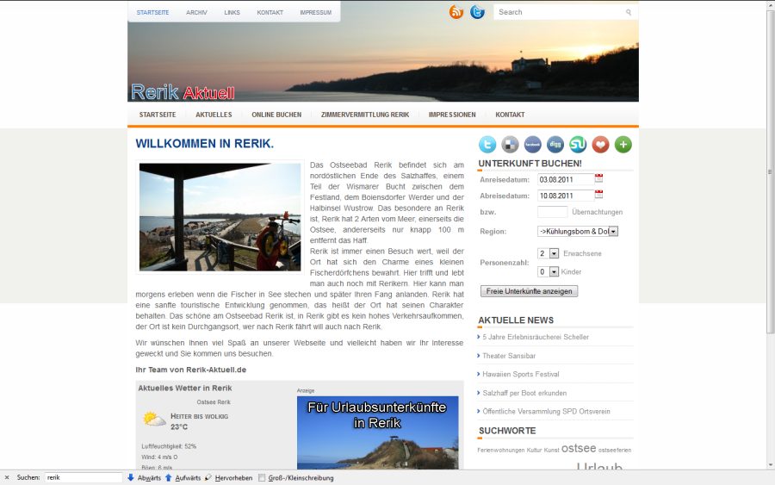The width and height of the screenshot is (775, 485).
Task: Open the Kinder count dropdown
Action: [x=554, y=271]
